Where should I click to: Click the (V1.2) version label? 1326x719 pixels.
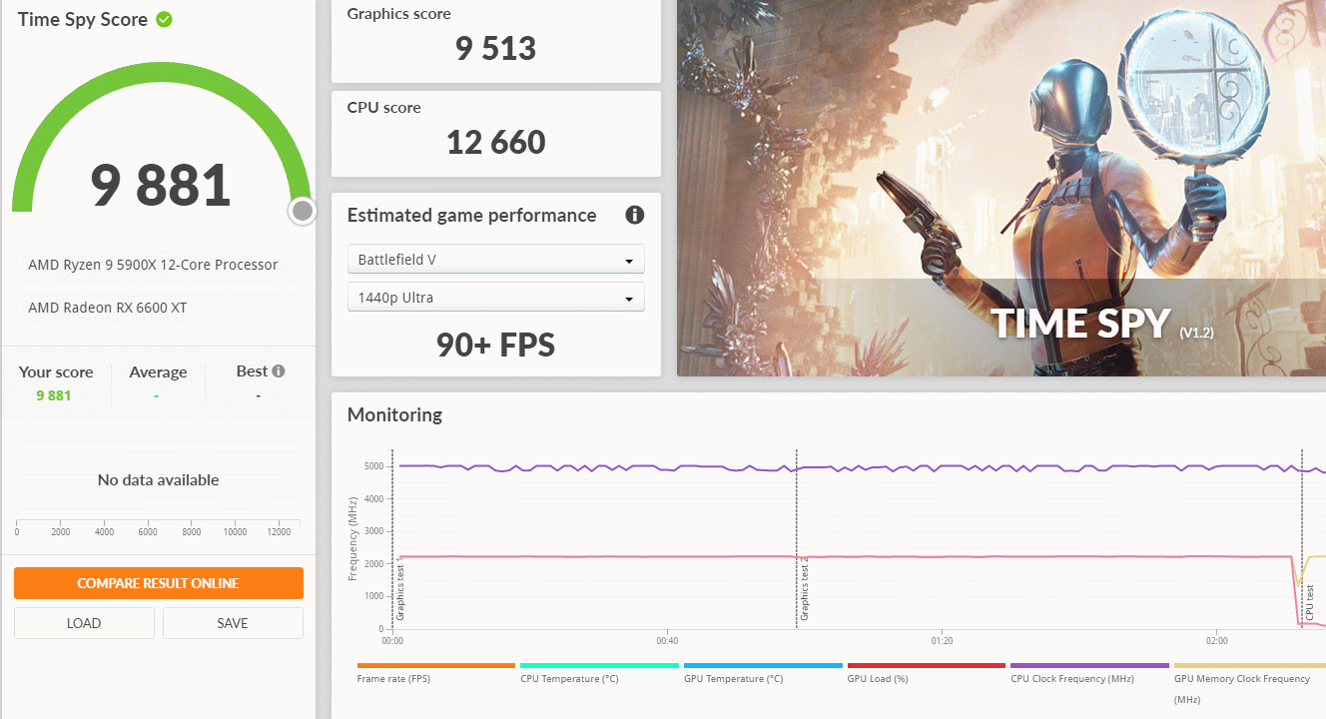pyautogui.click(x=1196, y=333)
